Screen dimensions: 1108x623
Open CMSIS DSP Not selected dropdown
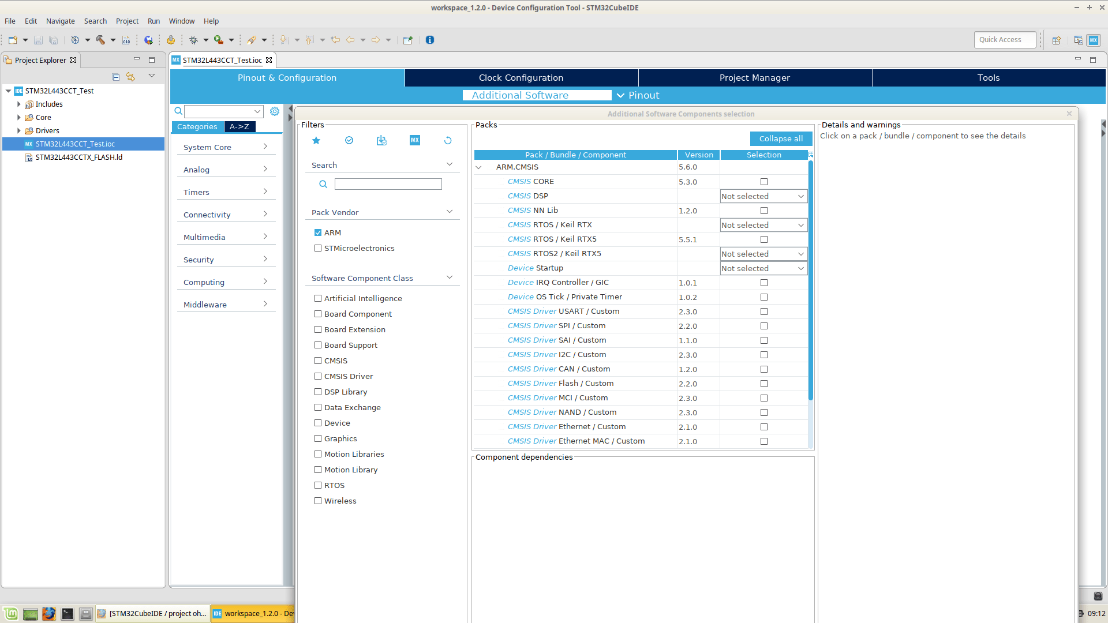point(763,196)
